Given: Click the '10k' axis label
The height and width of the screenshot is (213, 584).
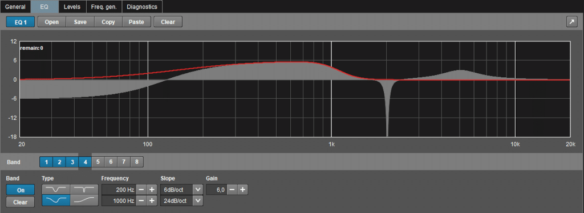Looking at the screenshot, I should pyautogui.click(x=515, y=144).
